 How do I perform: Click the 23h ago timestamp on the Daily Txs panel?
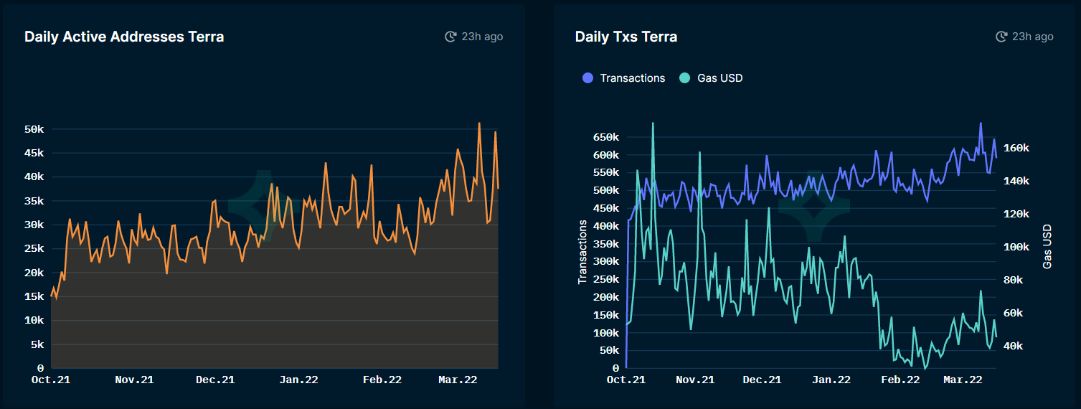pyautogui.click(x=1033, y=37)
